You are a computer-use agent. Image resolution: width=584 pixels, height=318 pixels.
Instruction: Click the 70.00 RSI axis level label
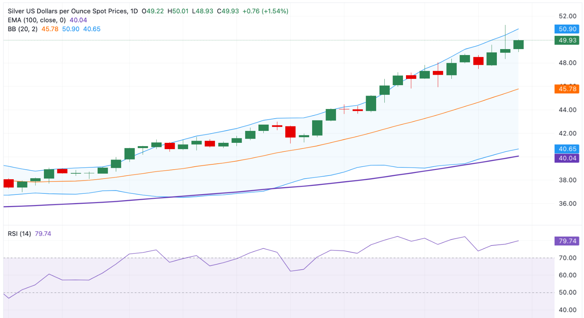coord(567,258)
